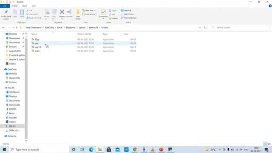Image resolution: width=272 pixels, height=153 pixels.
Task: Click Invert selection in ribbon
Action: [128, 18]
